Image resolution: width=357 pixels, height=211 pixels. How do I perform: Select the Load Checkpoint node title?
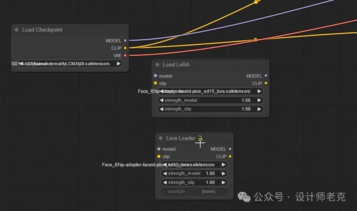tap(42, 30)
